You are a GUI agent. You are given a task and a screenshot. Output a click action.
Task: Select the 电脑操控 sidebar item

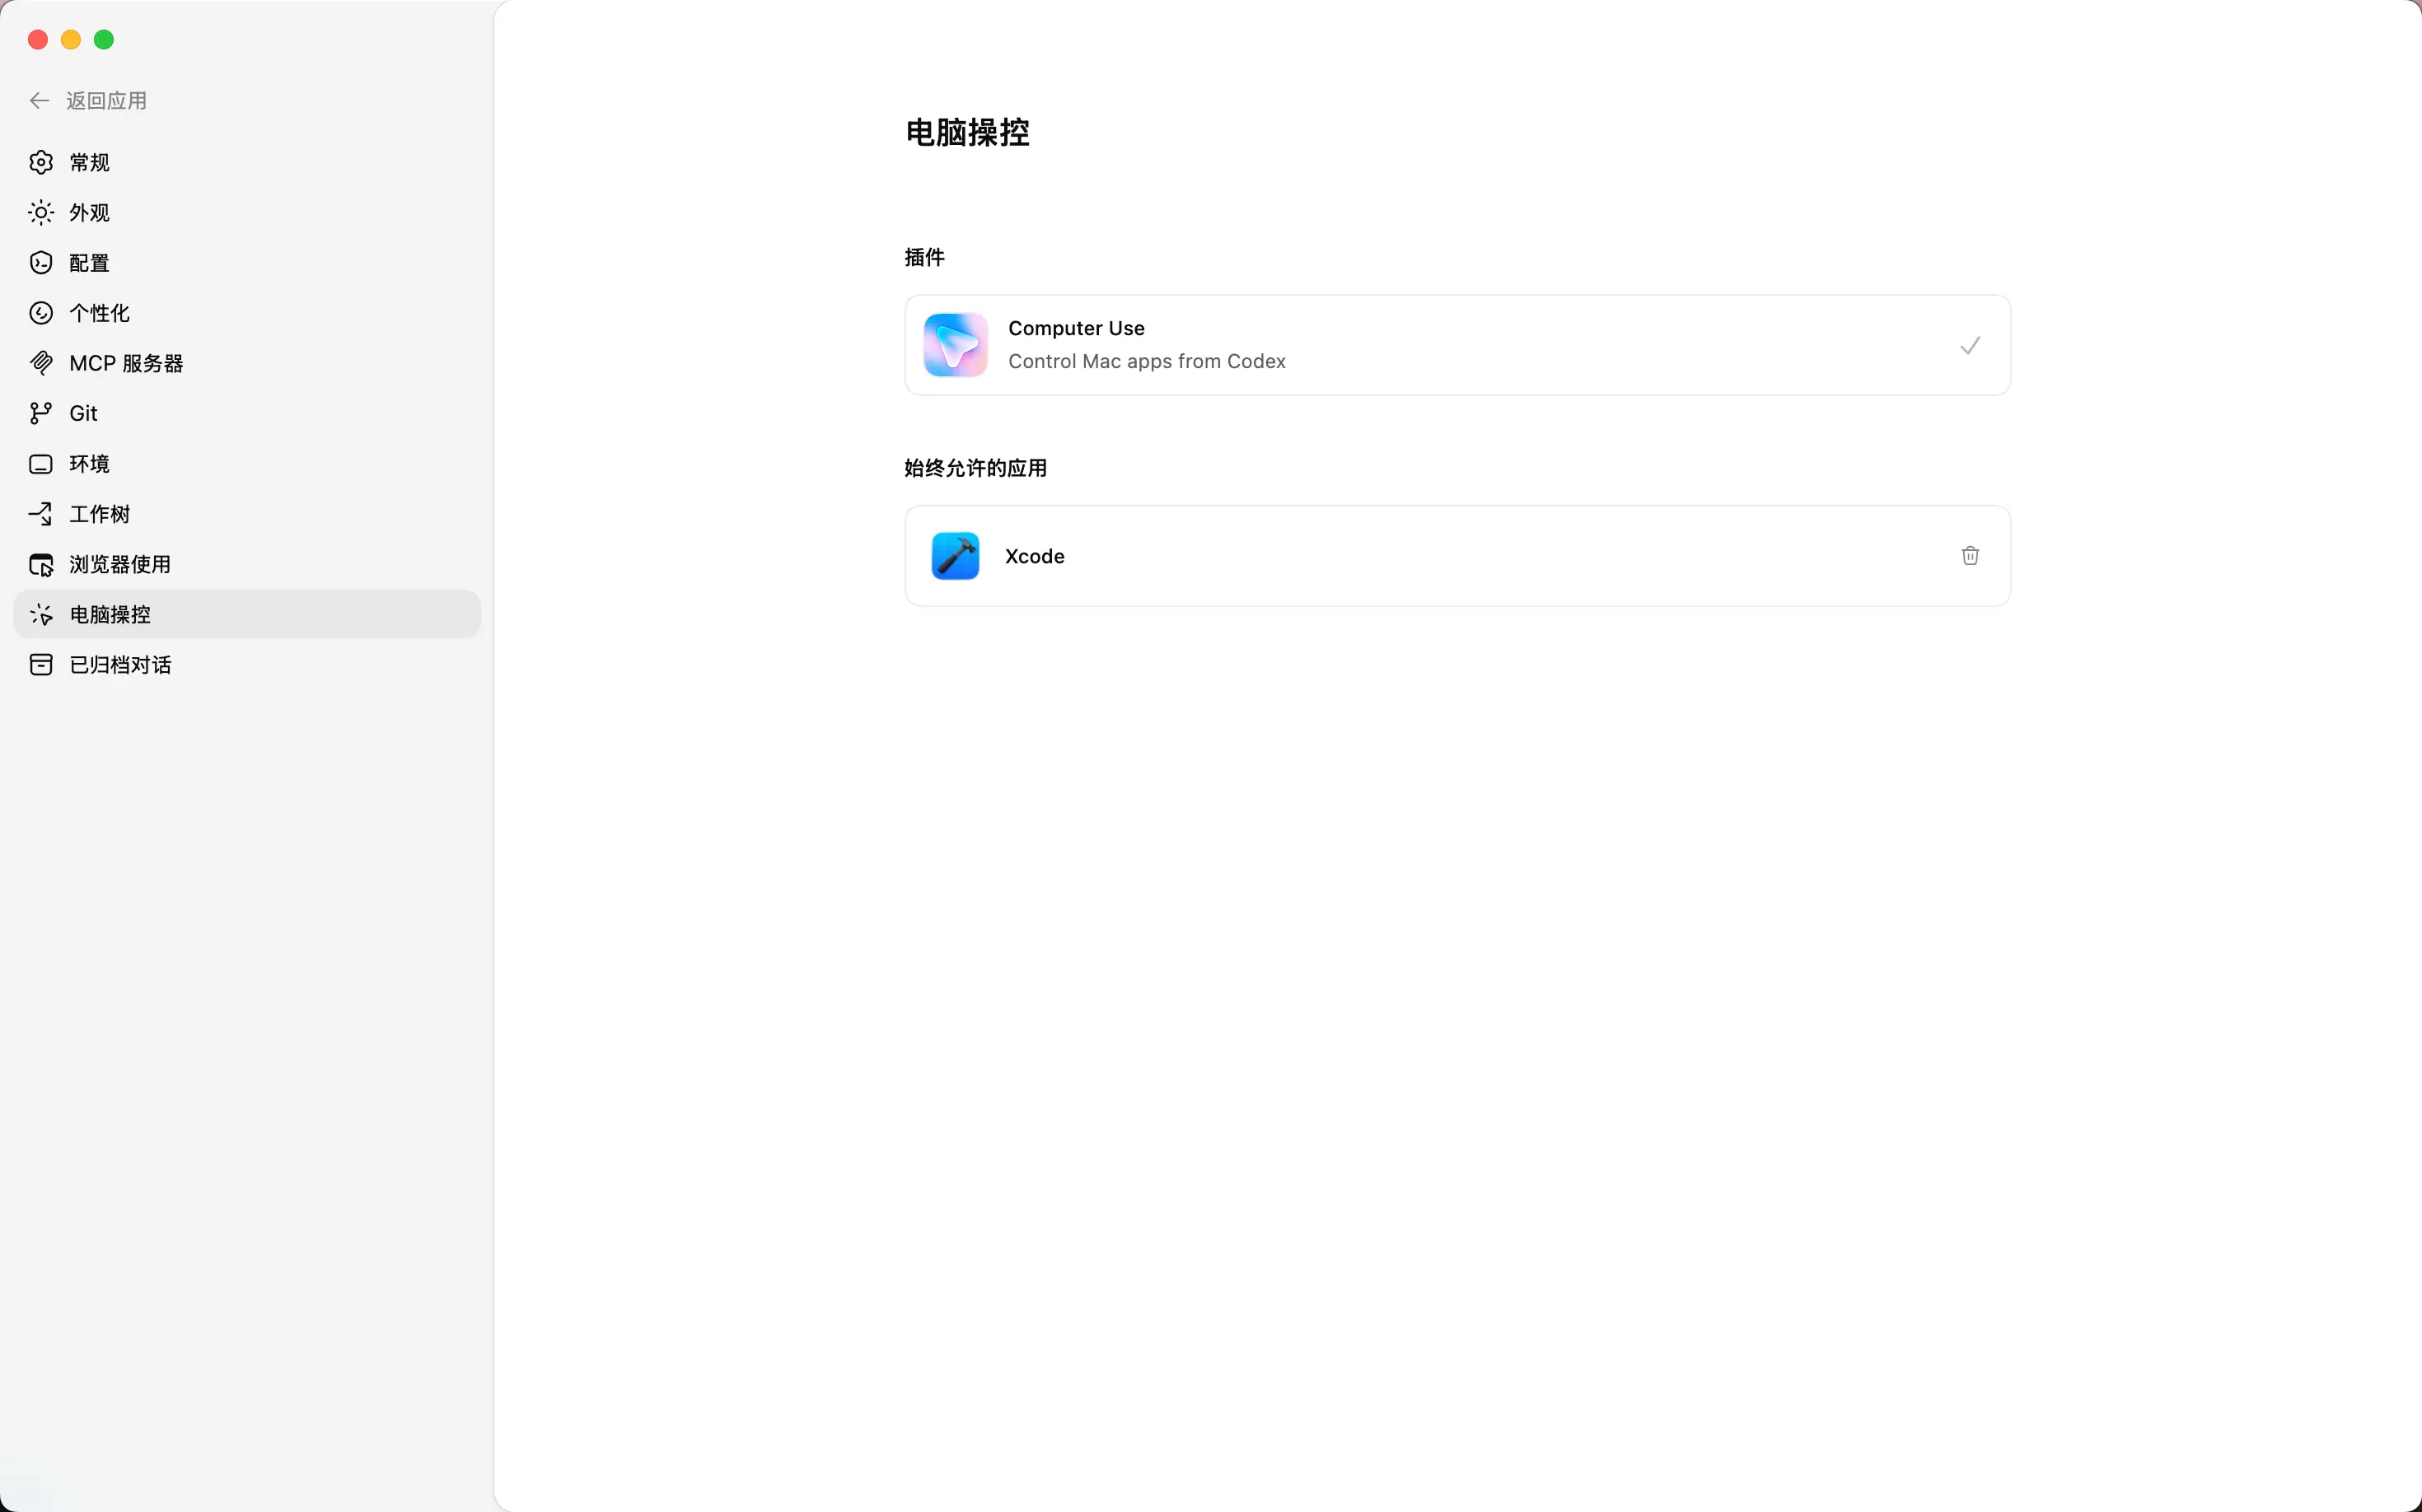coord(110,615)
